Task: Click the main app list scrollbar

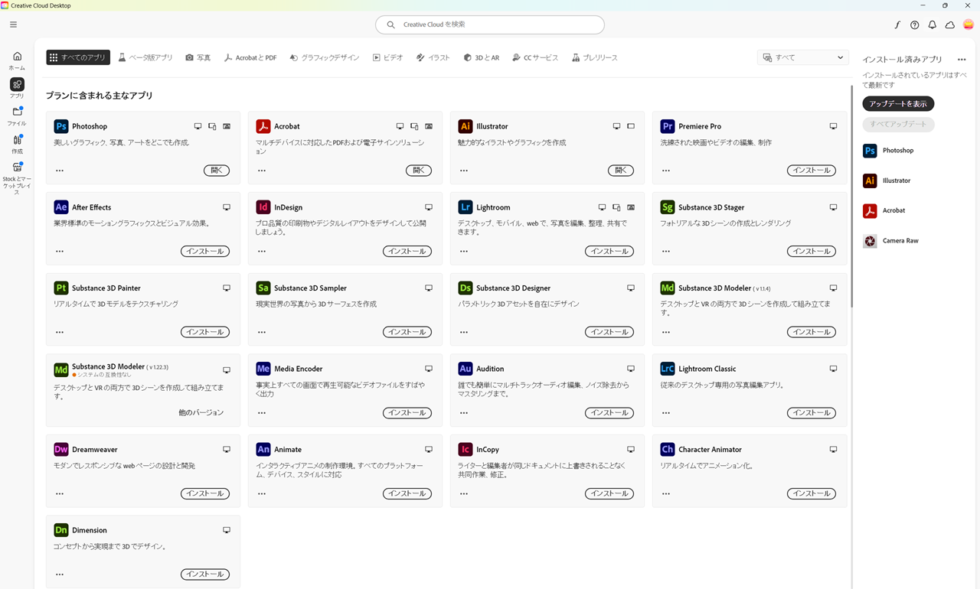Action: [851, 196]
